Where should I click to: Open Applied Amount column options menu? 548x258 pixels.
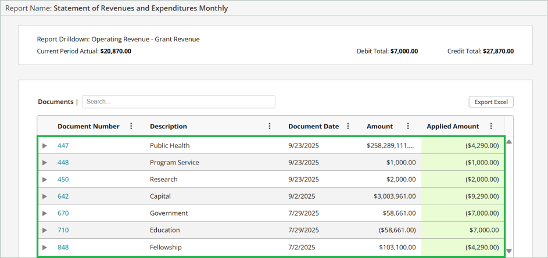(491, 126)
